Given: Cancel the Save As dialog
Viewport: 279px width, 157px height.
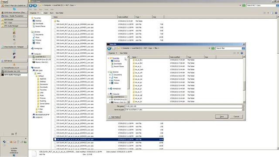Looking at the screenshot, I should (x=236, y=116).
